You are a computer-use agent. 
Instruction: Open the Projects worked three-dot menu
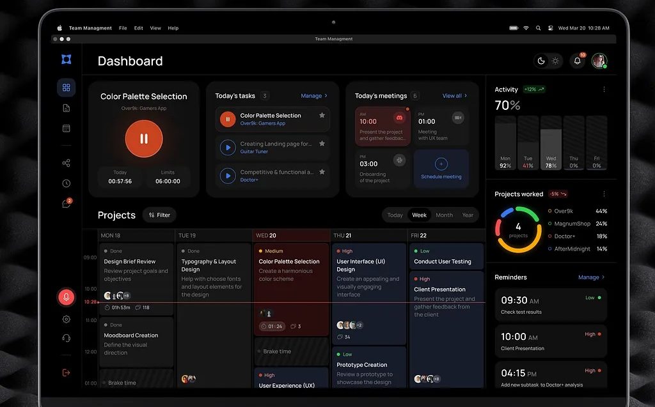click(x=604, y=194)
